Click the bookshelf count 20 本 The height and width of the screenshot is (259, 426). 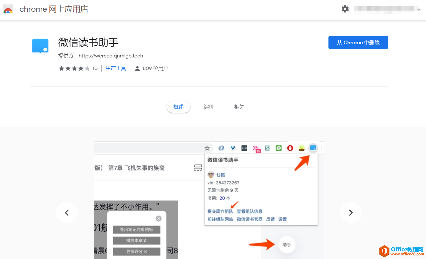[x=225, y=198]
